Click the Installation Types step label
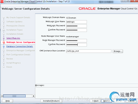Image resolution: width=138 pixels, height=104 pixels. click(15, 30)
